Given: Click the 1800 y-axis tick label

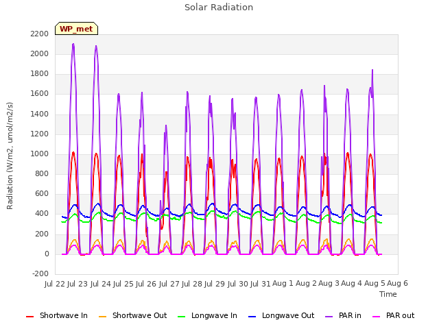Looking at the screenshot, I should 40,74.
